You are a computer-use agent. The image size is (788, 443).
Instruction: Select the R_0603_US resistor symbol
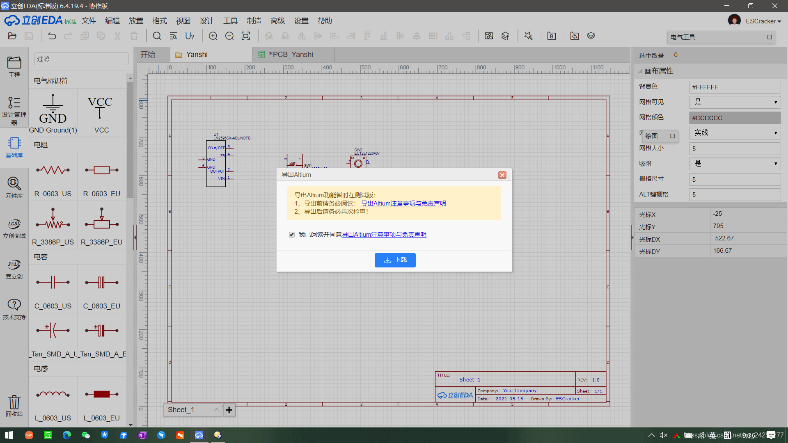[53, 177]
